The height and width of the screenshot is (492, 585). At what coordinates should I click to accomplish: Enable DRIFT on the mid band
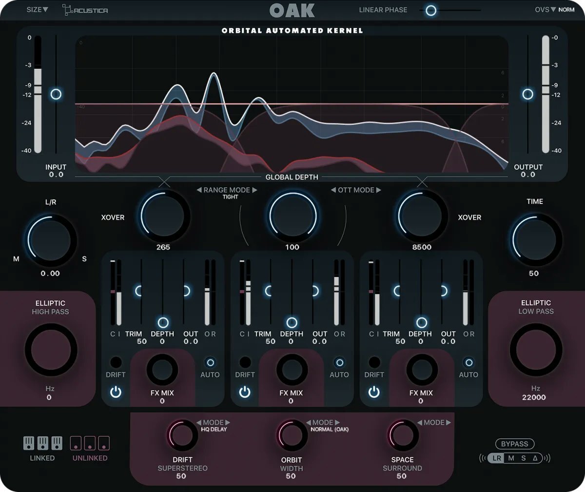point(245,362)
